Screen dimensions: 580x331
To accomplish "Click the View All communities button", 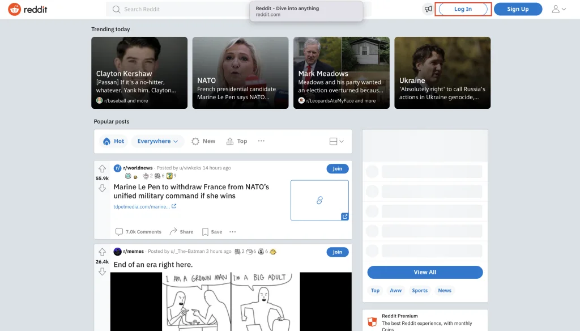I will pos(425,272).
